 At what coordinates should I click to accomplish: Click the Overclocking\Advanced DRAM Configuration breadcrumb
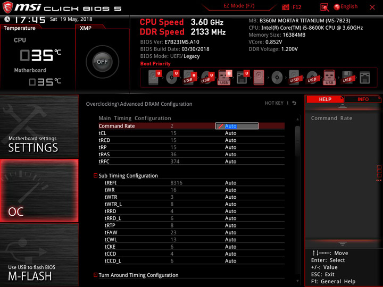(139, 104)
